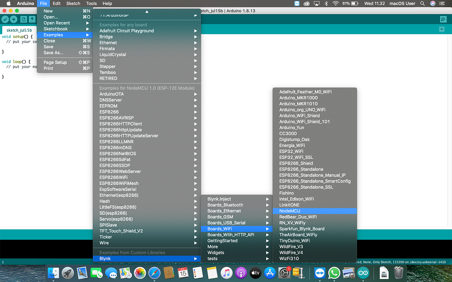Open the Sketch menu in the menu bar
The width and height of the screenshot is (452, 282).
coord(73,3)
